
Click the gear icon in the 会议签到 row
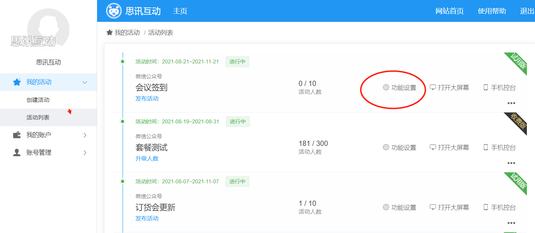pos(386,87)
